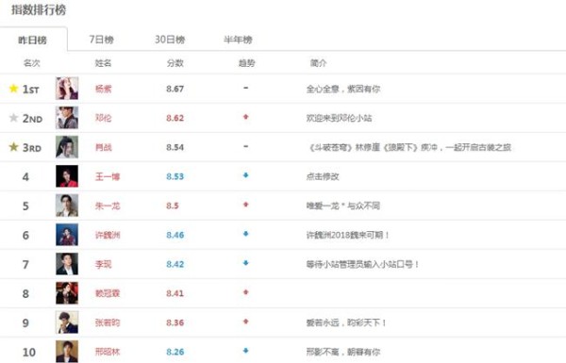
Task: Click the unchanged trend dash for 肖战
Action: [x=246, y=146]
